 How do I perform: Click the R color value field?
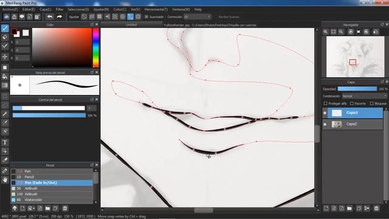[22, 42]
